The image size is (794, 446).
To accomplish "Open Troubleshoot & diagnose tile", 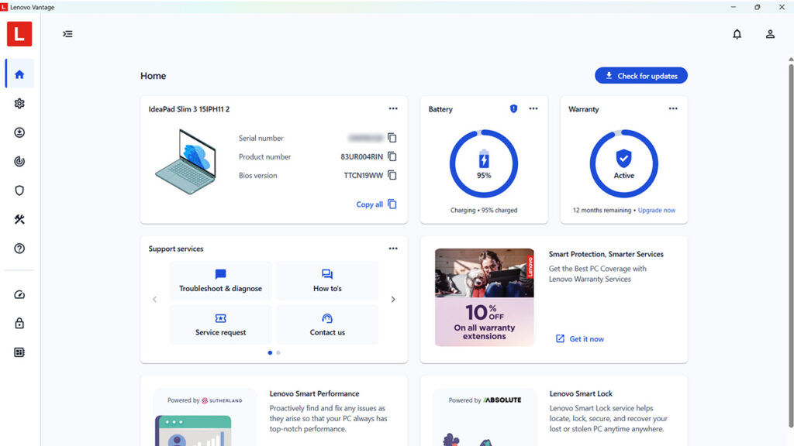I will coord(220,280).
